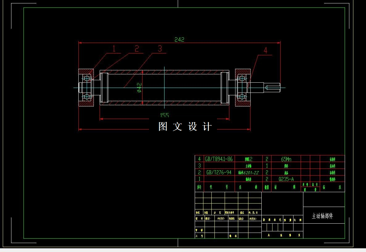Screen dimensions: 366x252
Task: Click the right bearing seat hatched section
Action: [x=243, y=88]
